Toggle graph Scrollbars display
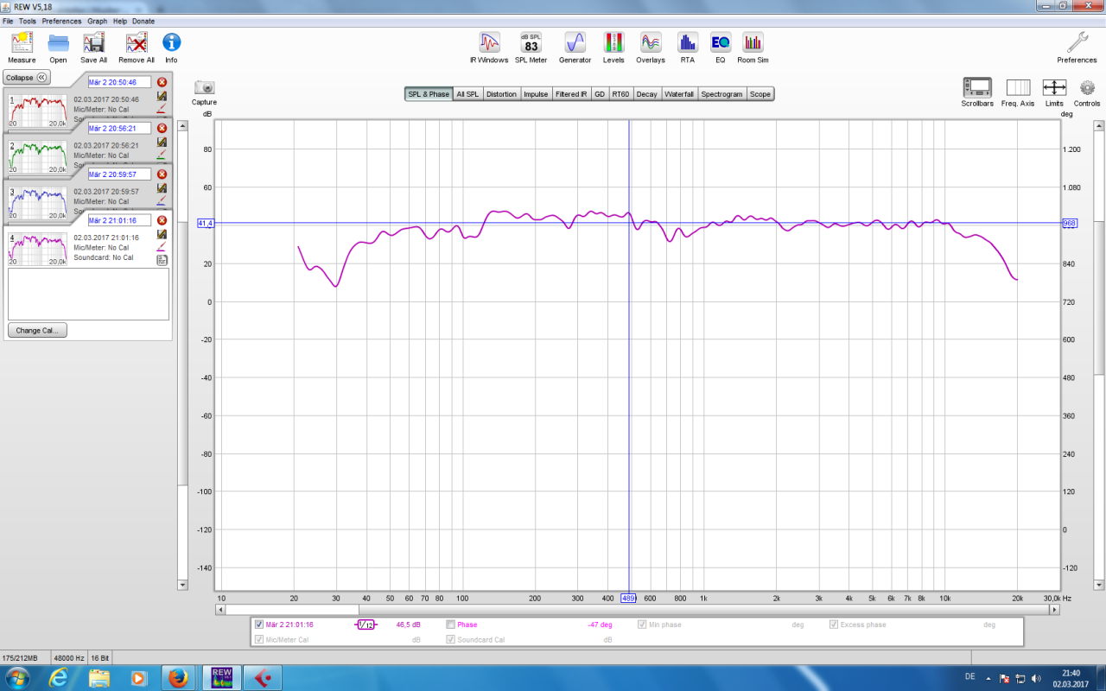The height and width of the screenshot is (691, 1106). pos(977,92)
